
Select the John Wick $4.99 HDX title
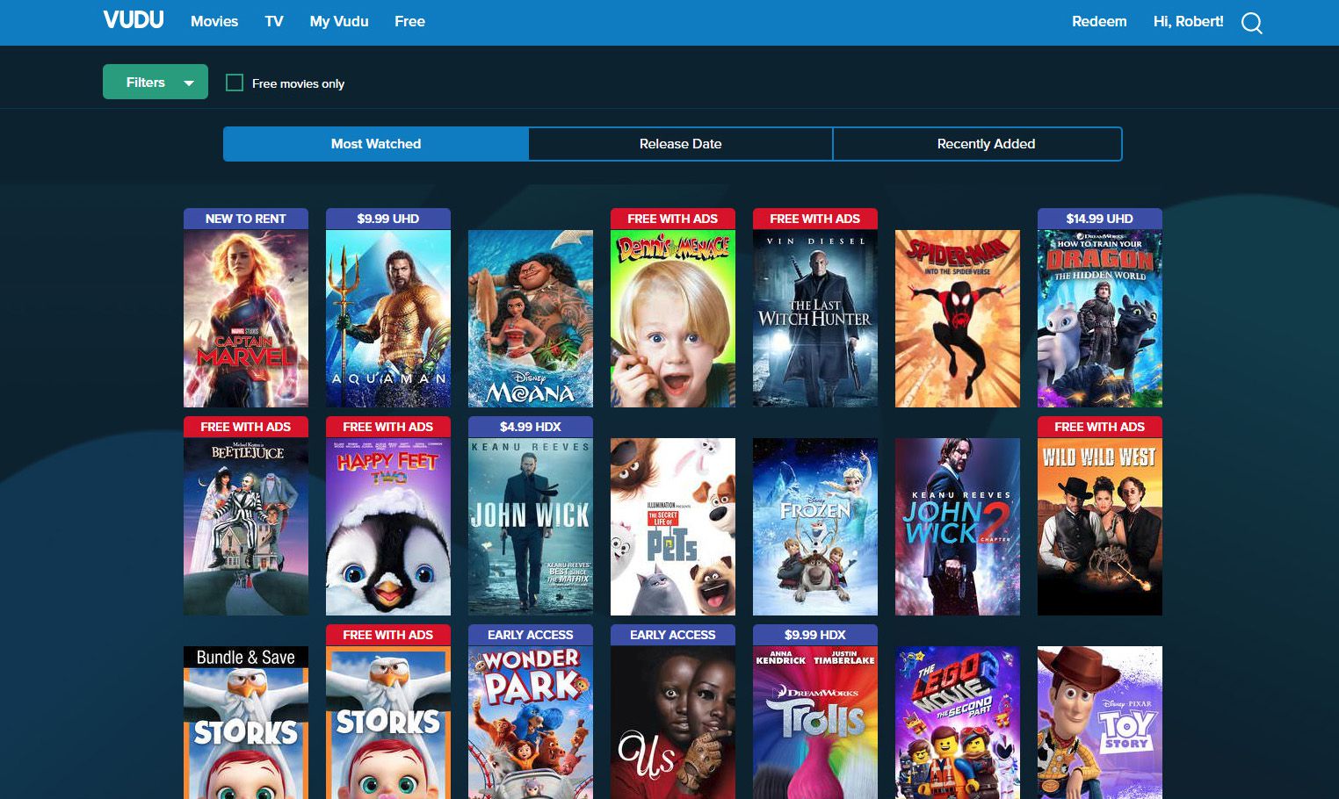point(530,525)
